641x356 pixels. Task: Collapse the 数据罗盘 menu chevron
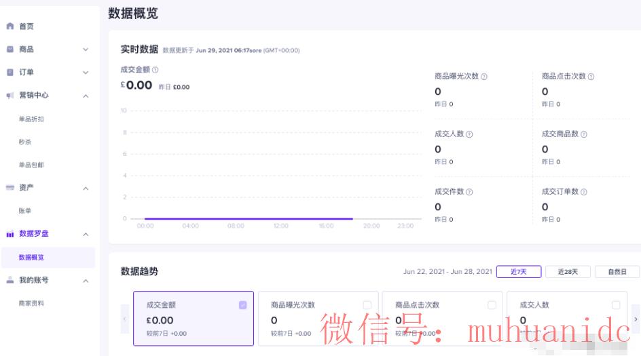[86, 235]
